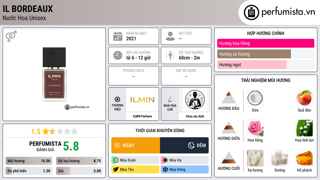Select the Mùa Xuân season bar
The image size is (320, 180).
(x=135, y=160)
